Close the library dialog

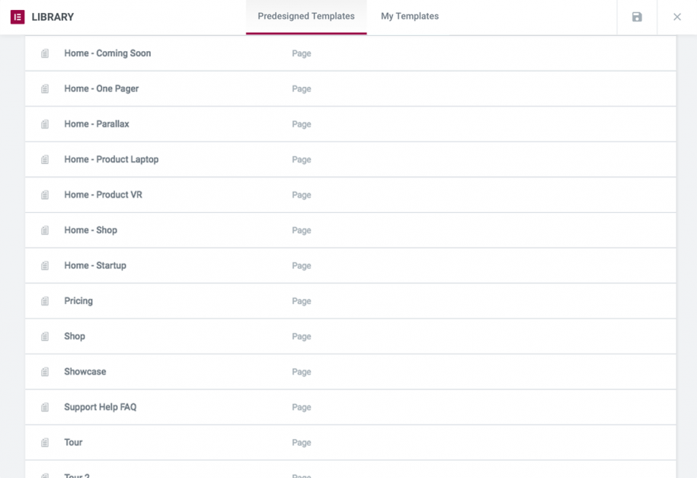[677, 17]
